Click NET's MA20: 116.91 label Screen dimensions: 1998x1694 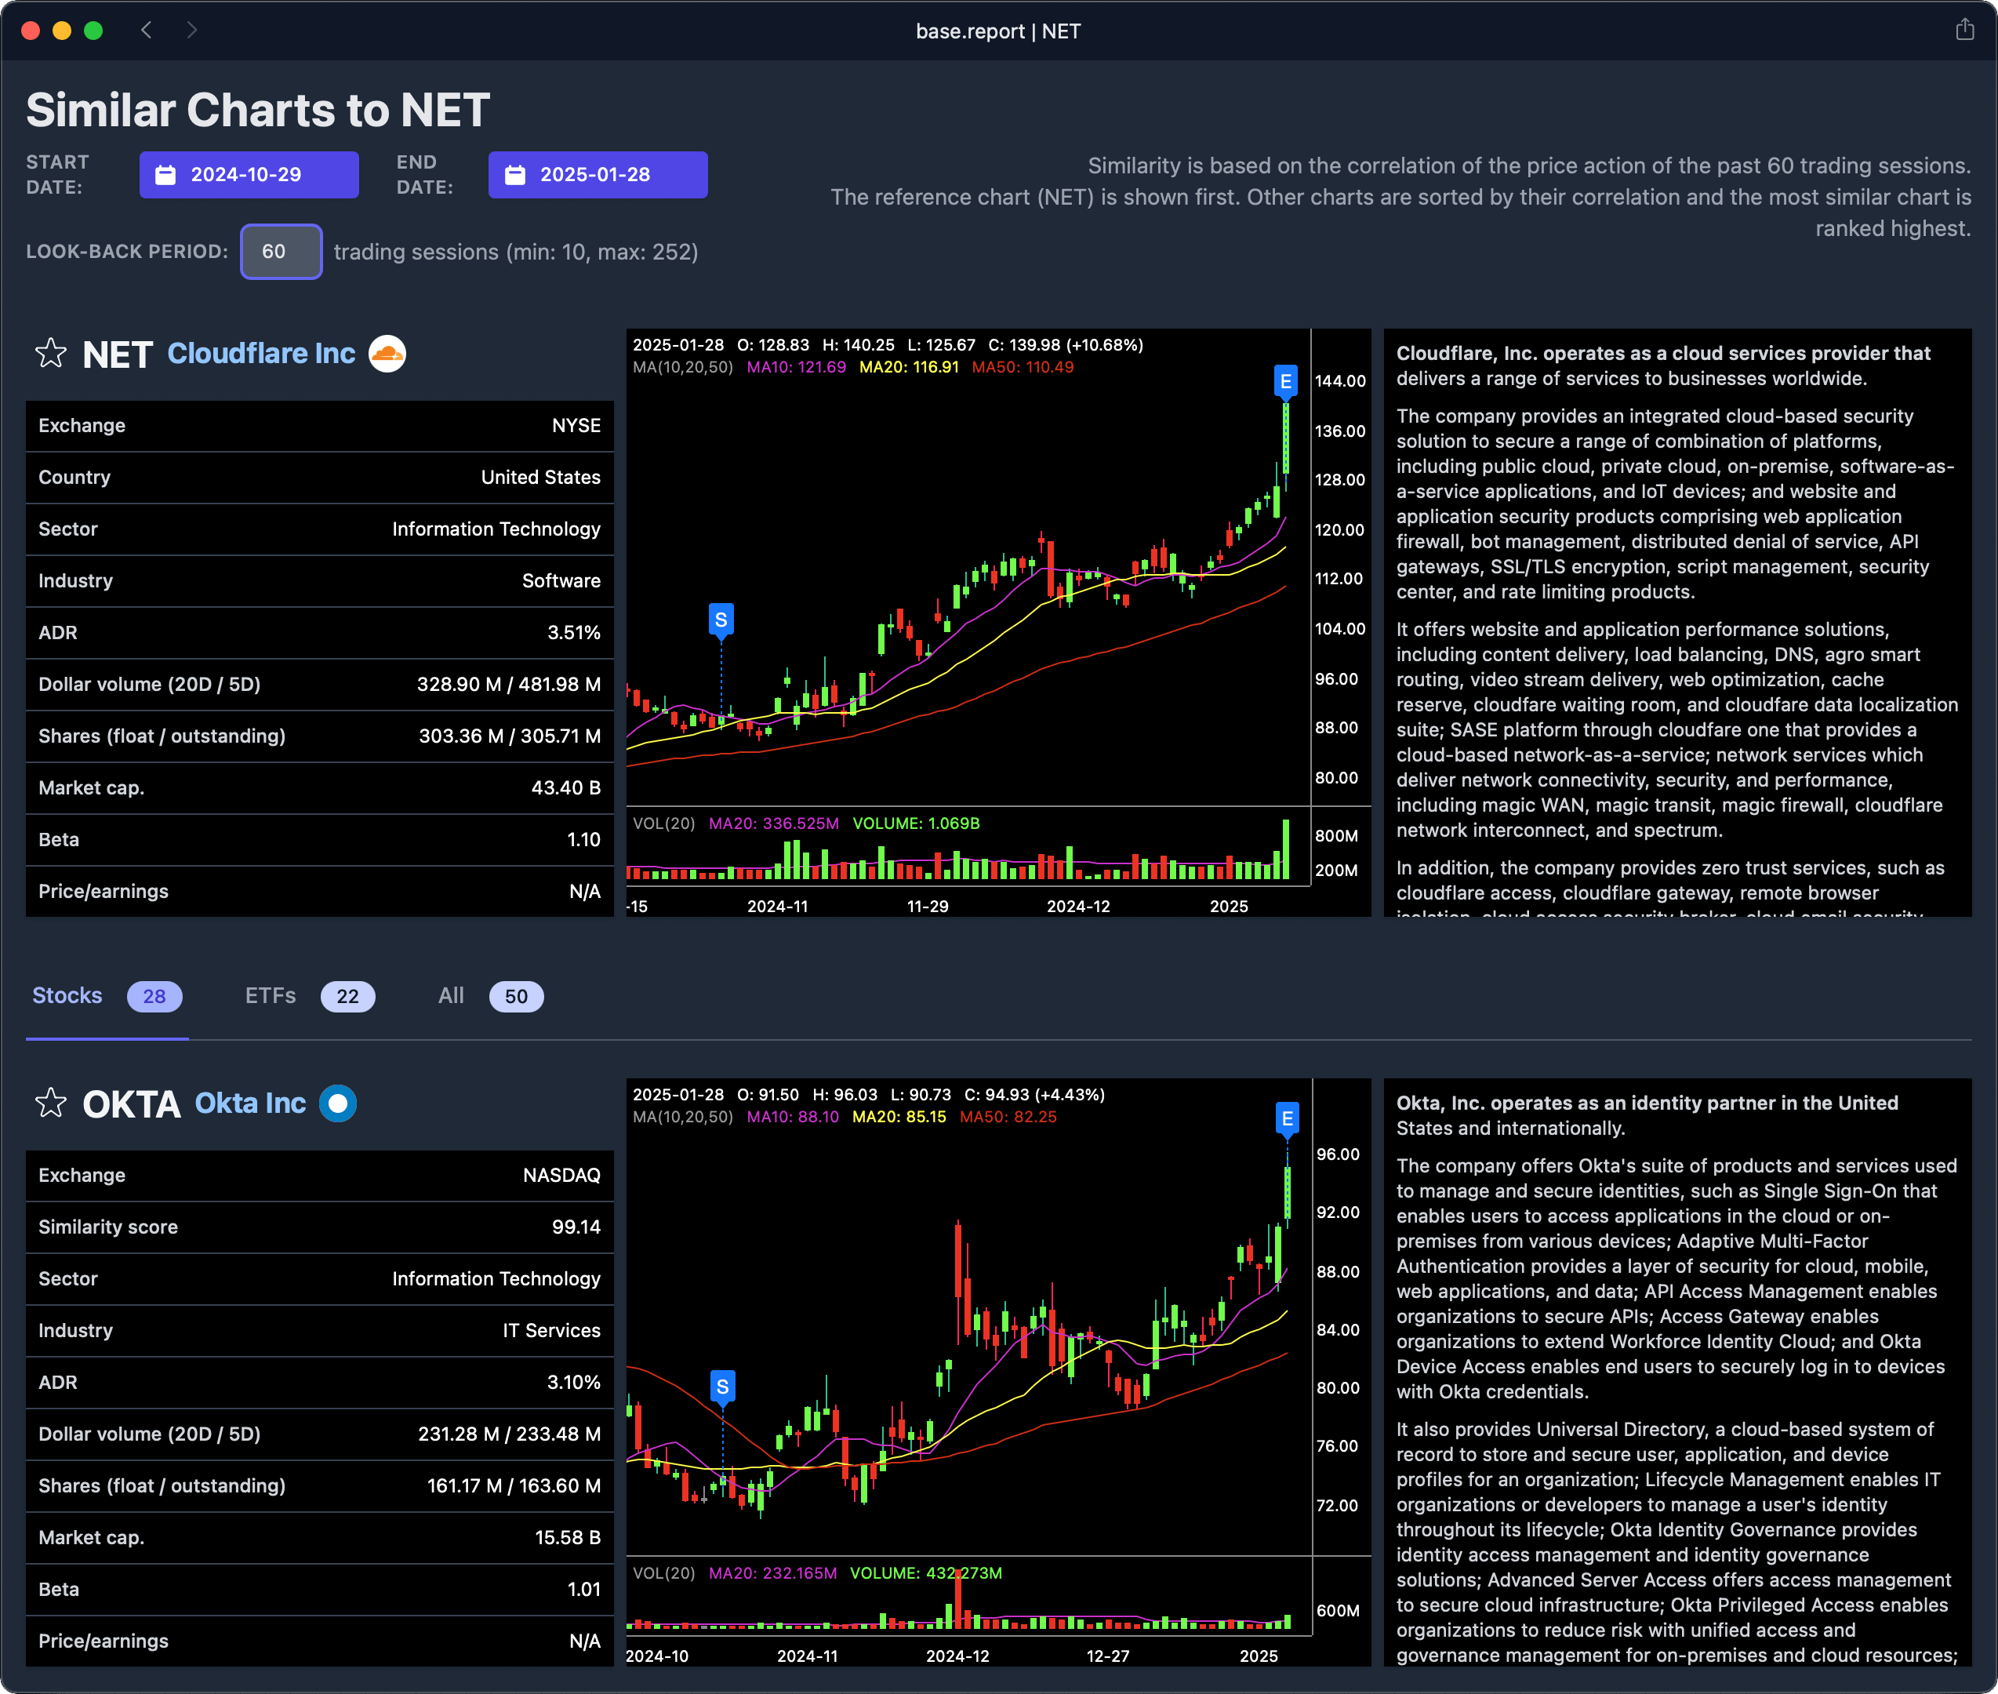click(910, 367)
